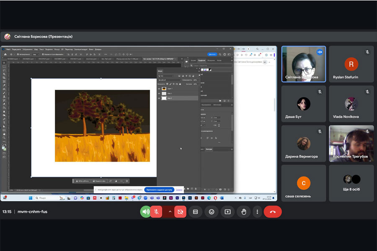Screen dimensions: 377x251
Task: Open the 'Ще 8 осіб' participants tile
Action: [351, 183]
